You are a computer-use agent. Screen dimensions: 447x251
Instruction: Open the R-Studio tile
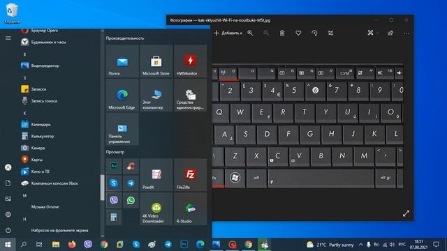(190, 209)
